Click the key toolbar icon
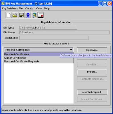This screenshot has width=113, height=114. tap(34, 15)
